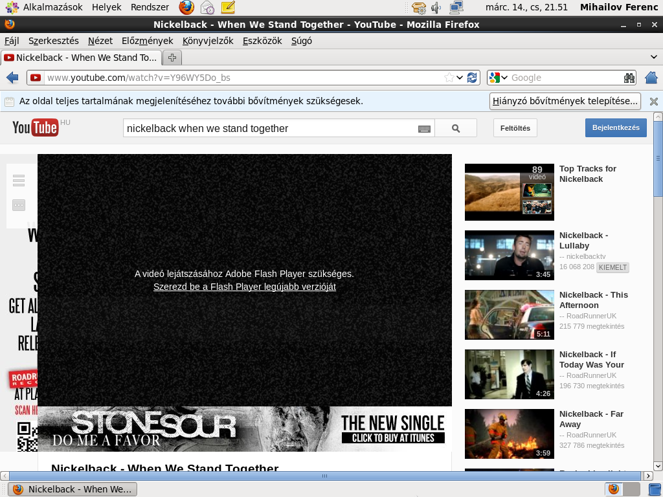The width and height of the screenshot is (663, 497).
Task: Click the Lullaby video thumbnail
Action: coord(509,255)
